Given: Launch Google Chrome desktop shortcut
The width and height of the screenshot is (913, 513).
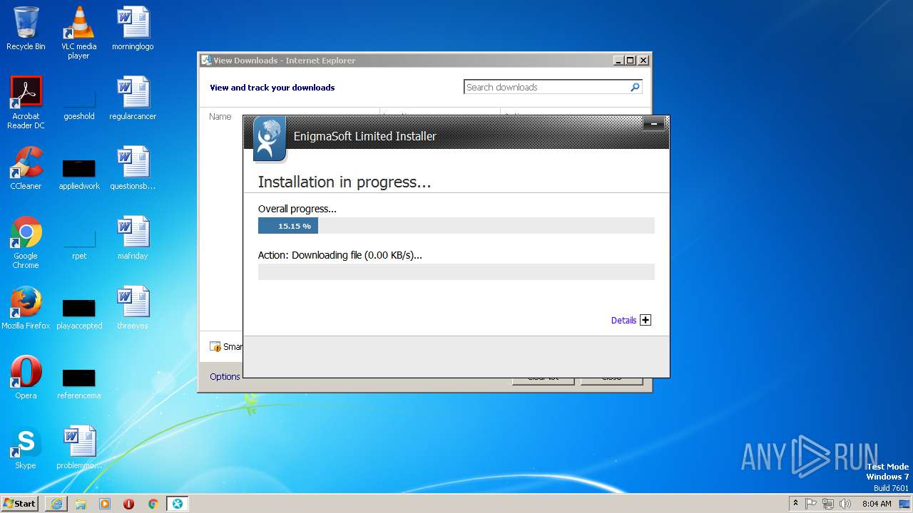Looking at the screenshot, I should (x=26, y=242).
